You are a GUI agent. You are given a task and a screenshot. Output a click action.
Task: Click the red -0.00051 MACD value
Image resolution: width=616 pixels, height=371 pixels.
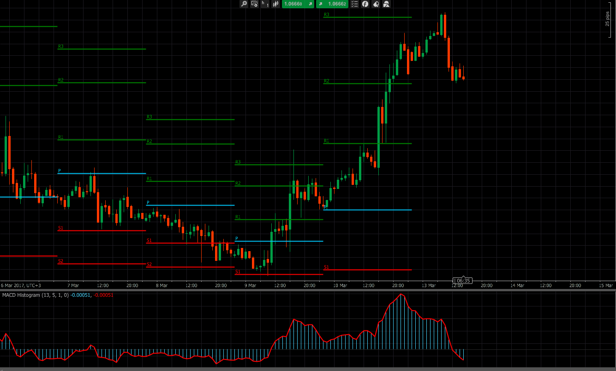104,295
